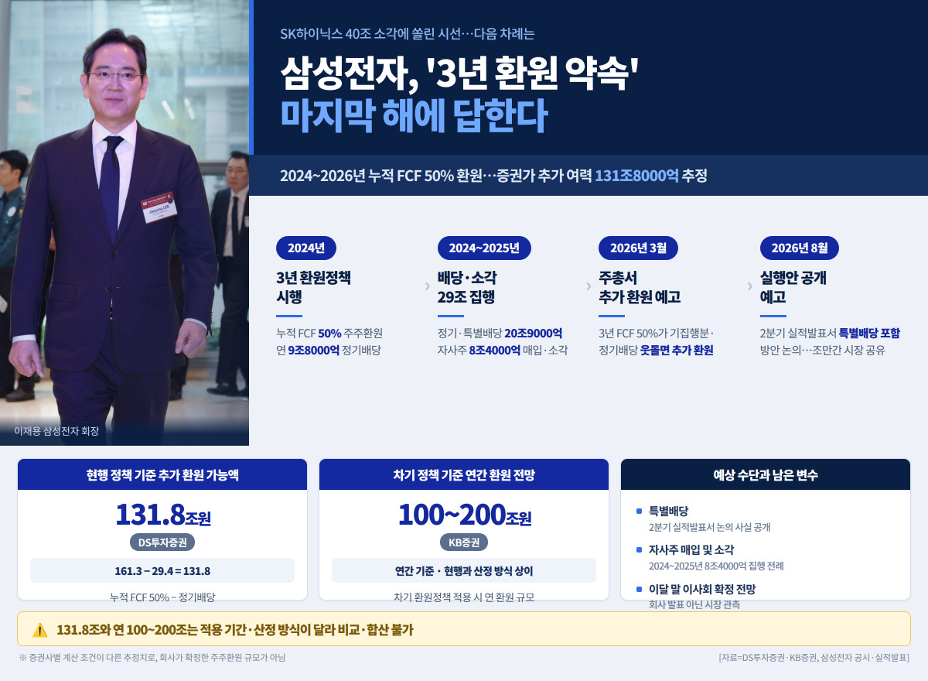Click the step title '실행안 공개 예고'

click(x=793, y=287)
